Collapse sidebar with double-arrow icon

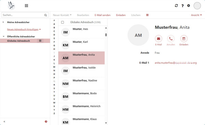tap(4, 122)
